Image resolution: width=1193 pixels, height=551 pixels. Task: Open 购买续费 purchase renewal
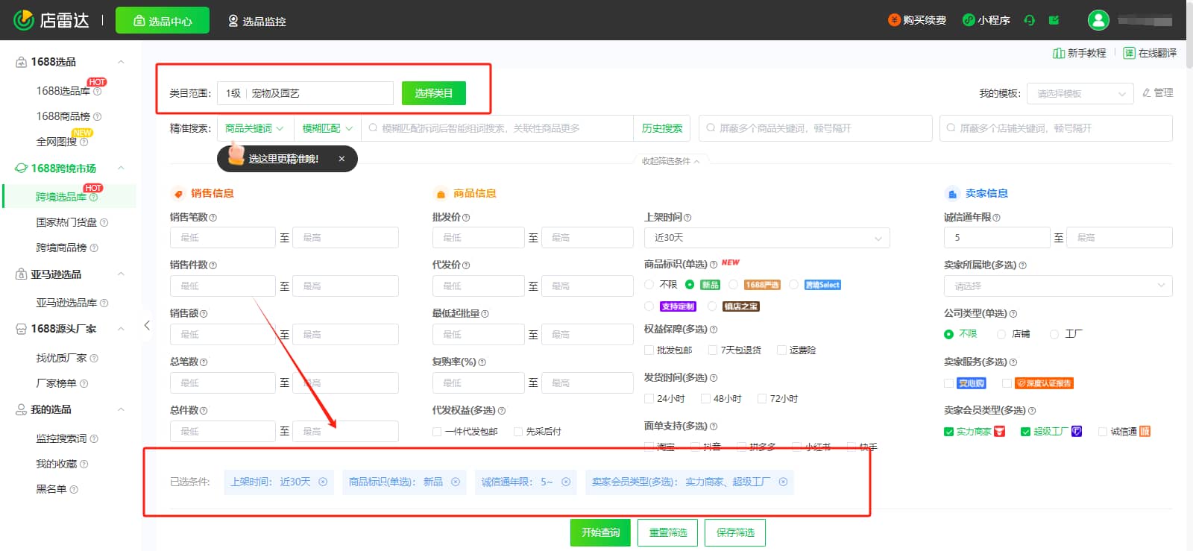917,20
